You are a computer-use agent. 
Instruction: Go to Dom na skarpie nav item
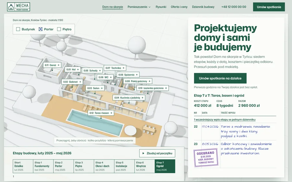point(113,7)
